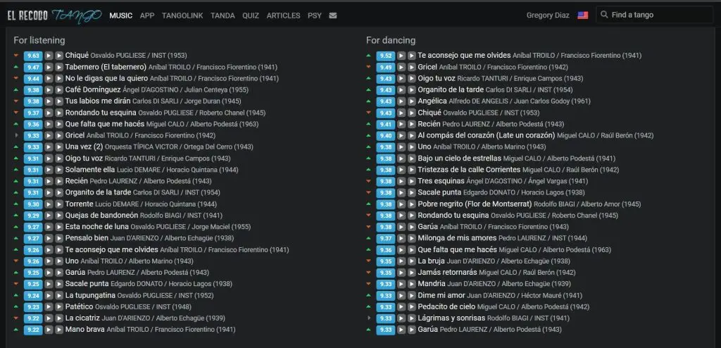Play Una vez (2), first play button

point(49,147)
